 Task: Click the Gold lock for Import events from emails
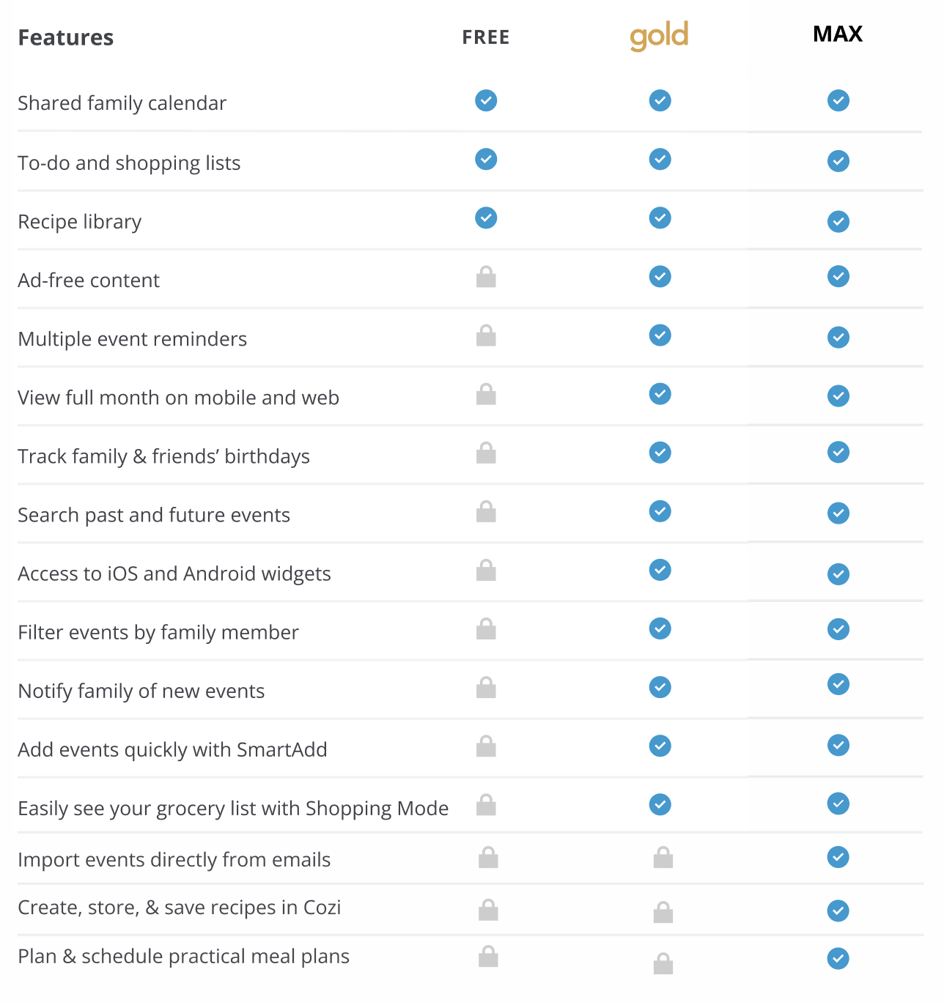[663, 857]
